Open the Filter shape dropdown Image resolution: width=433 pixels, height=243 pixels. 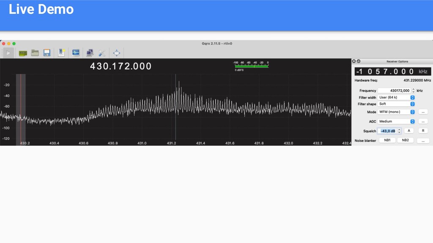point(396,104)
